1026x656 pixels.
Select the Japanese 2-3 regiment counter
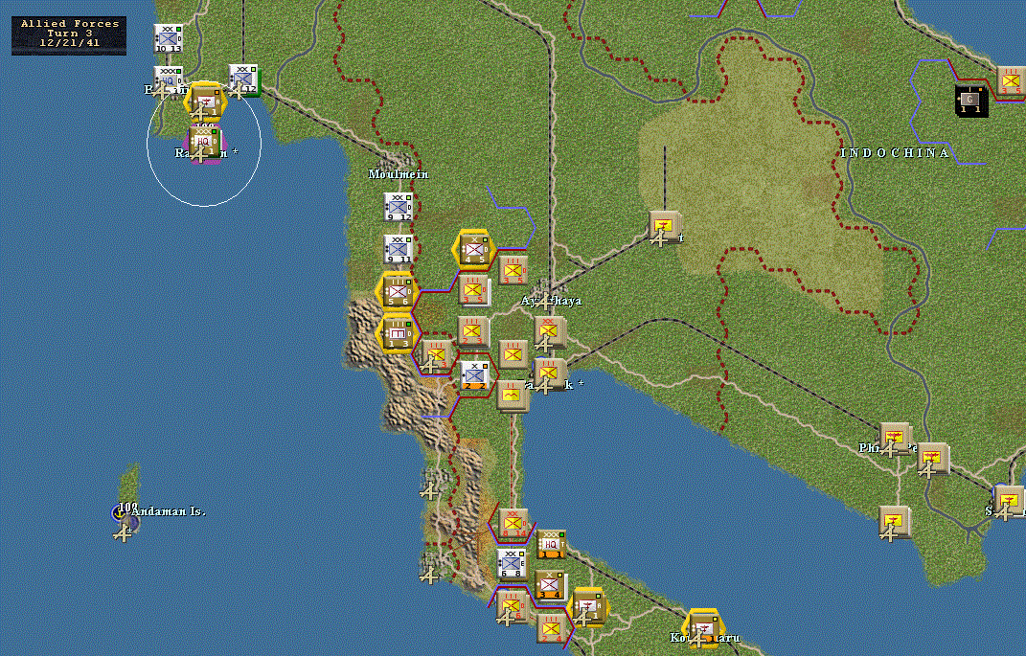pos(474,331)
